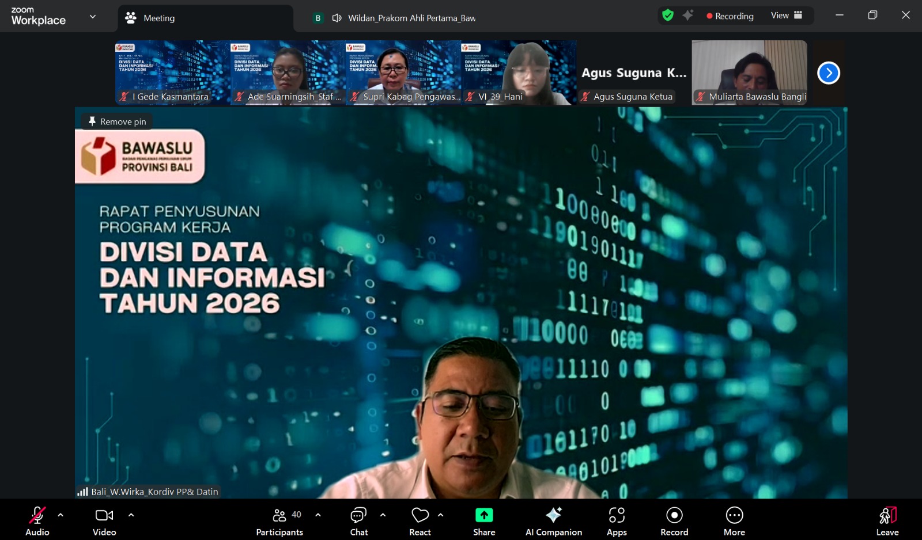
Task: Click the participant count 40
Action: click(296, 515)
